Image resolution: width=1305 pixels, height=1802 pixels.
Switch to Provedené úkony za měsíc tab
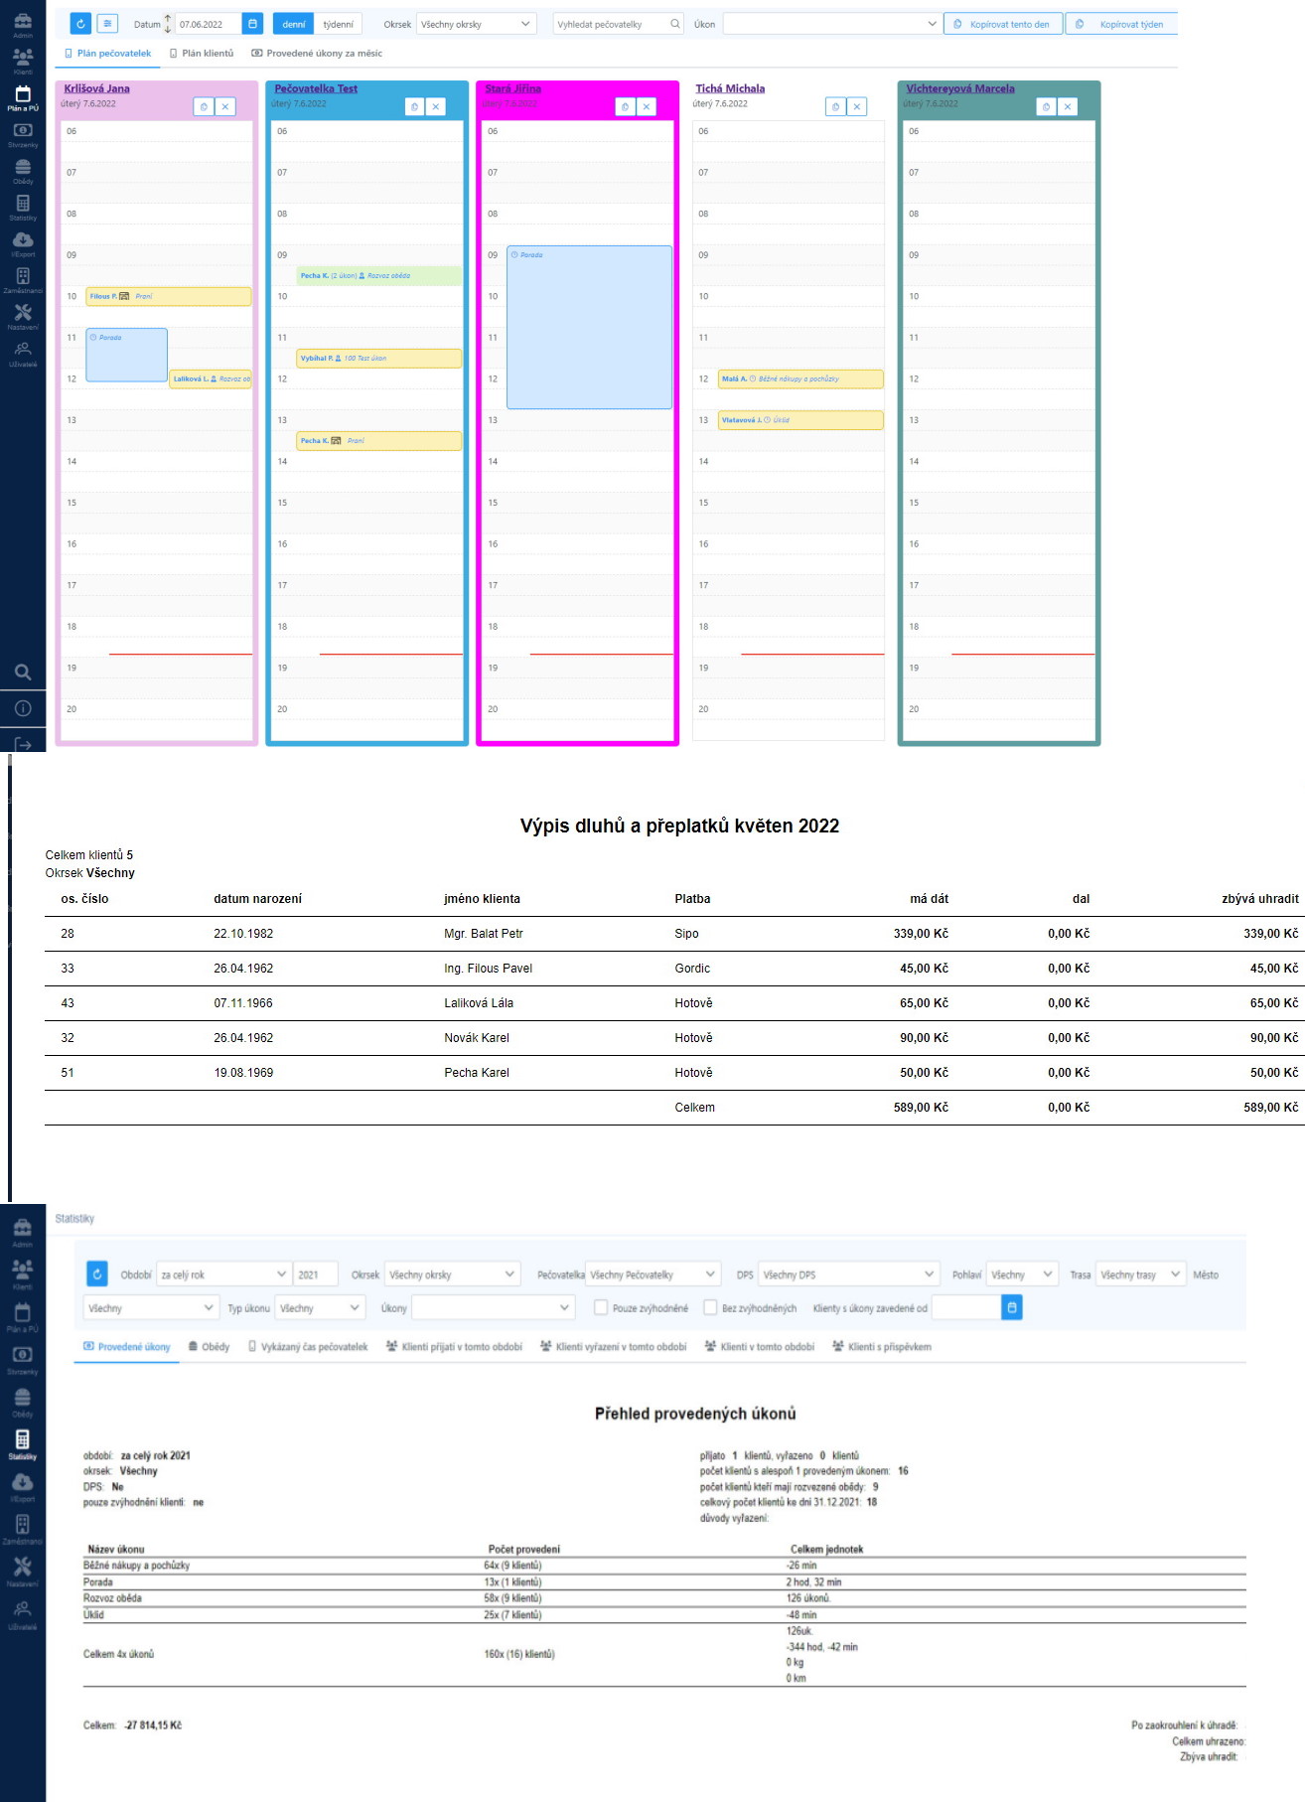(x=317, y=54)
